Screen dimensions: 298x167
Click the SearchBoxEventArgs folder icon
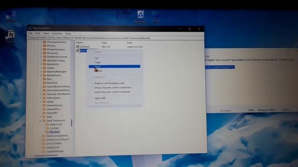pyautogui.click(x=45, y=87)
